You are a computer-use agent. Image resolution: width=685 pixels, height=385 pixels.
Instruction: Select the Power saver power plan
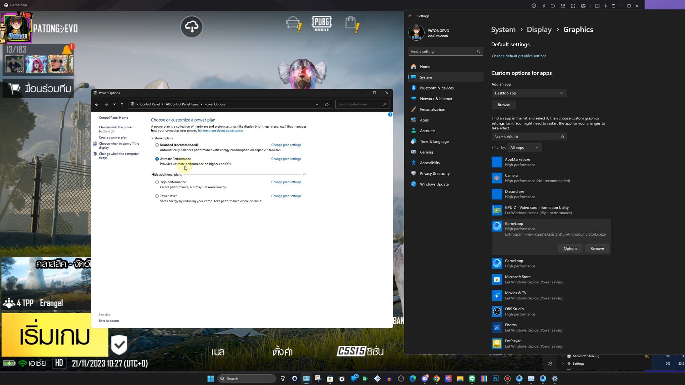pyautogui.click(x=157, y=196)
